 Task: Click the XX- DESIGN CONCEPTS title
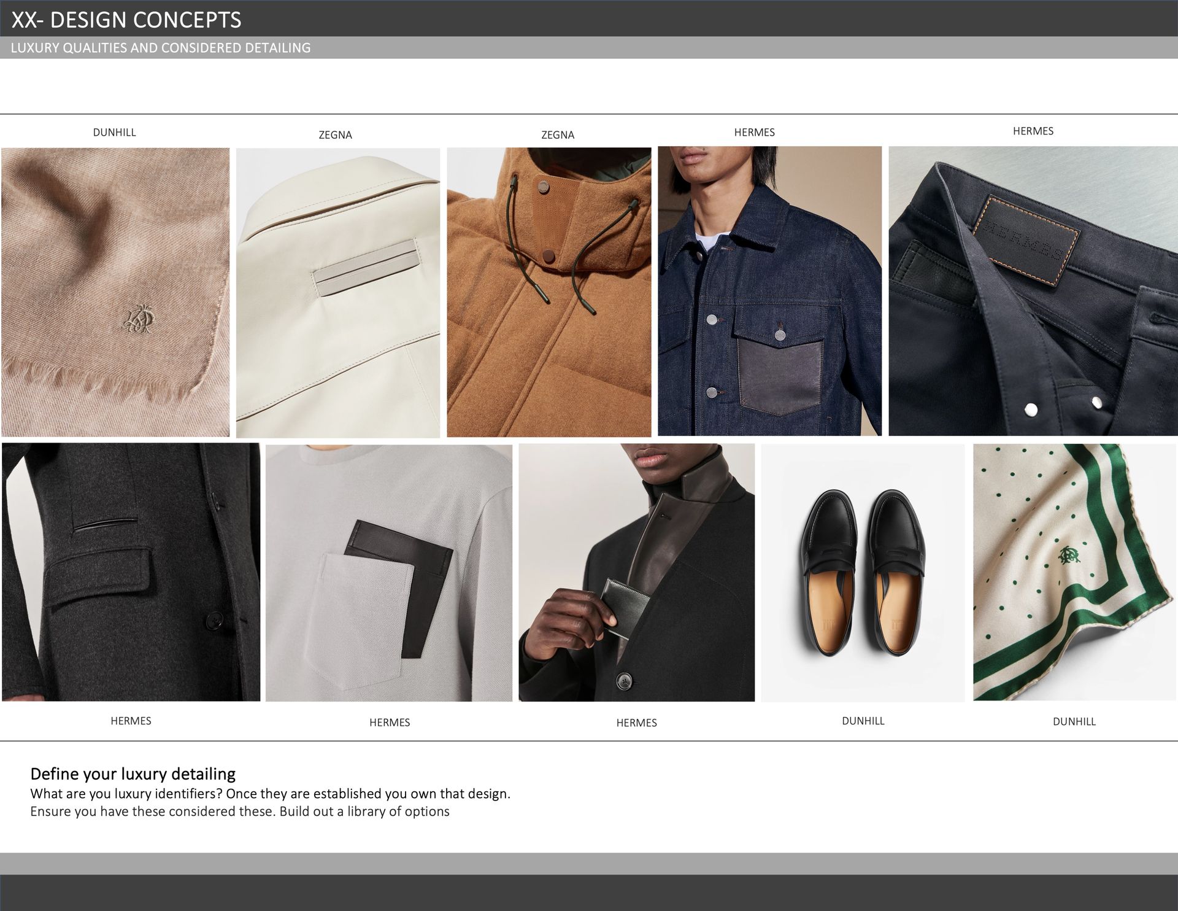[126, 20]
